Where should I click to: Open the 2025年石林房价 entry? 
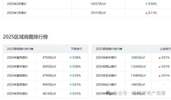[17, 94]
